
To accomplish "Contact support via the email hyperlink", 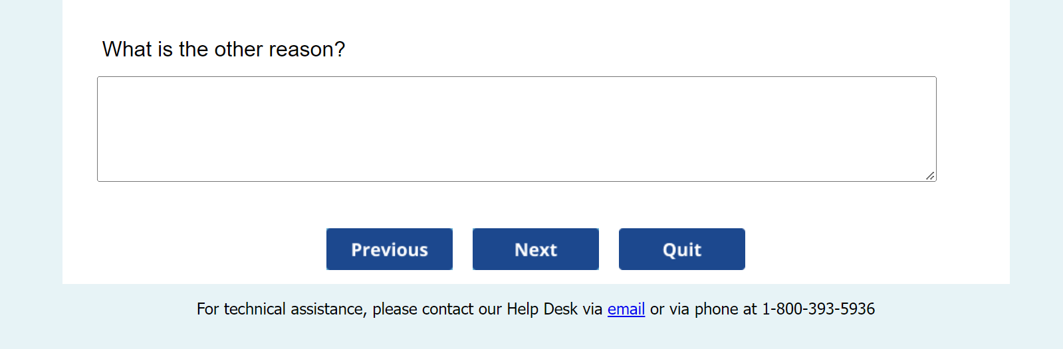I will pos(626,309).
